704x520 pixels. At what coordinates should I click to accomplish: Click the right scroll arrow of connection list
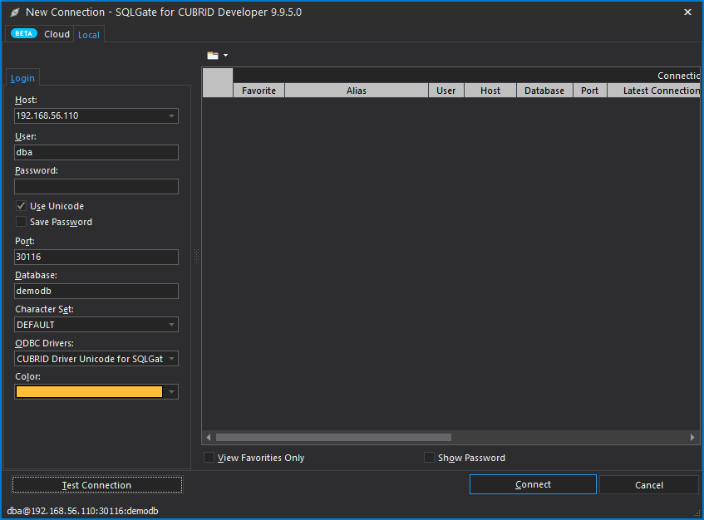(692, 437)
